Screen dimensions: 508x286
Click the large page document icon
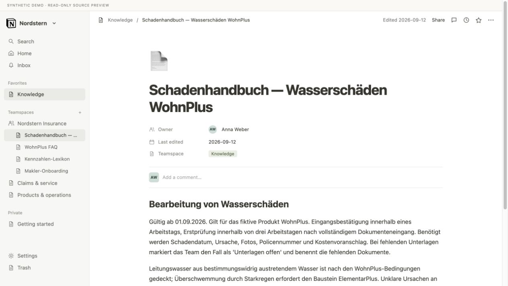point(159,61)
